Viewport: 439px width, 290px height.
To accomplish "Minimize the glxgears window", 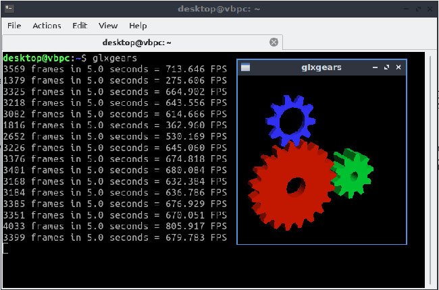I will (x=375, y=67).
